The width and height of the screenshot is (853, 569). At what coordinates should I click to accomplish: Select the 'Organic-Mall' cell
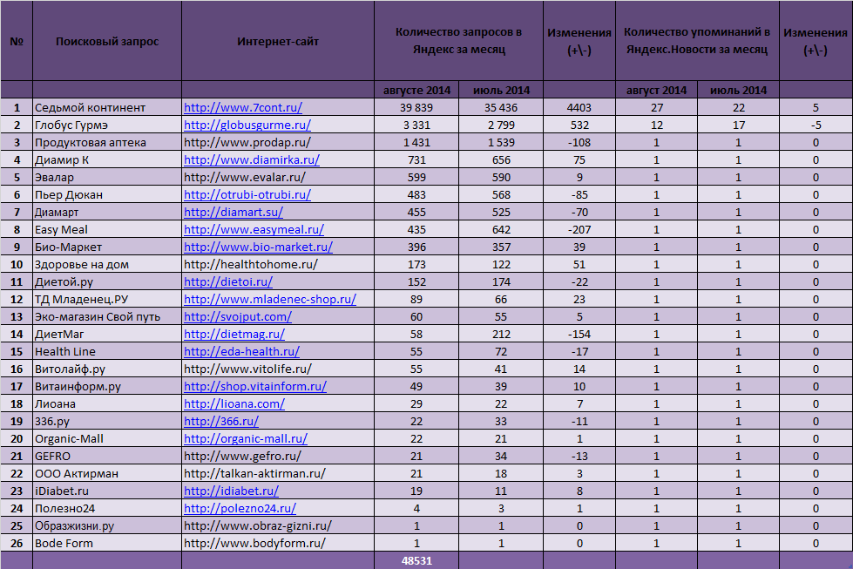107,438
